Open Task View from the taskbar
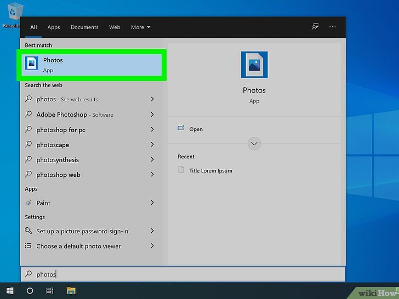Image resolution: width=399 pixels, height=299 pixels. (x=50, y=290)
